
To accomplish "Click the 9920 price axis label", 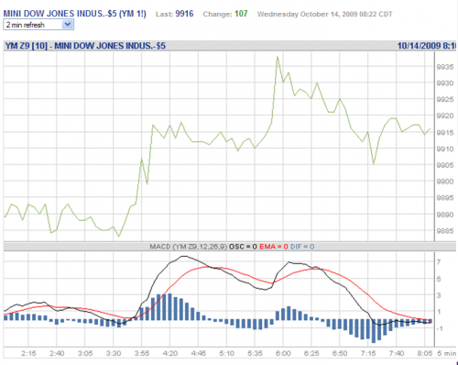I will (x=445, y=116).
